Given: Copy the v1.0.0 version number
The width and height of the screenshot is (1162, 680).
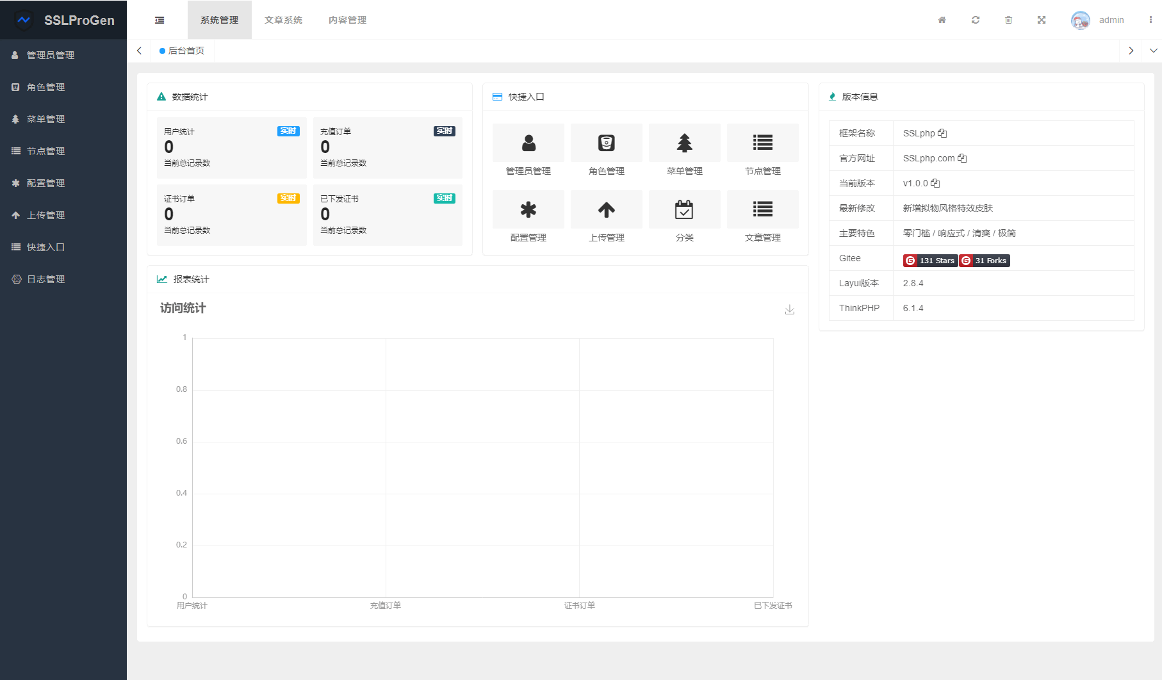Looking at the screenshot, I should (935, 183).
